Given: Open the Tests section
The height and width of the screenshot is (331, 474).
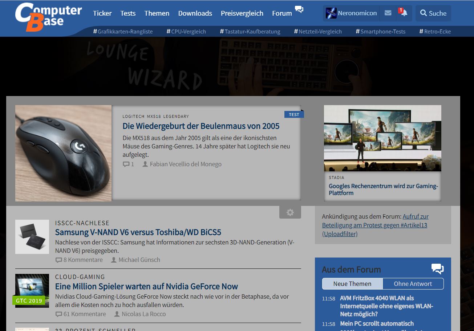Looking at the screenshot, I should coord(128,13).
